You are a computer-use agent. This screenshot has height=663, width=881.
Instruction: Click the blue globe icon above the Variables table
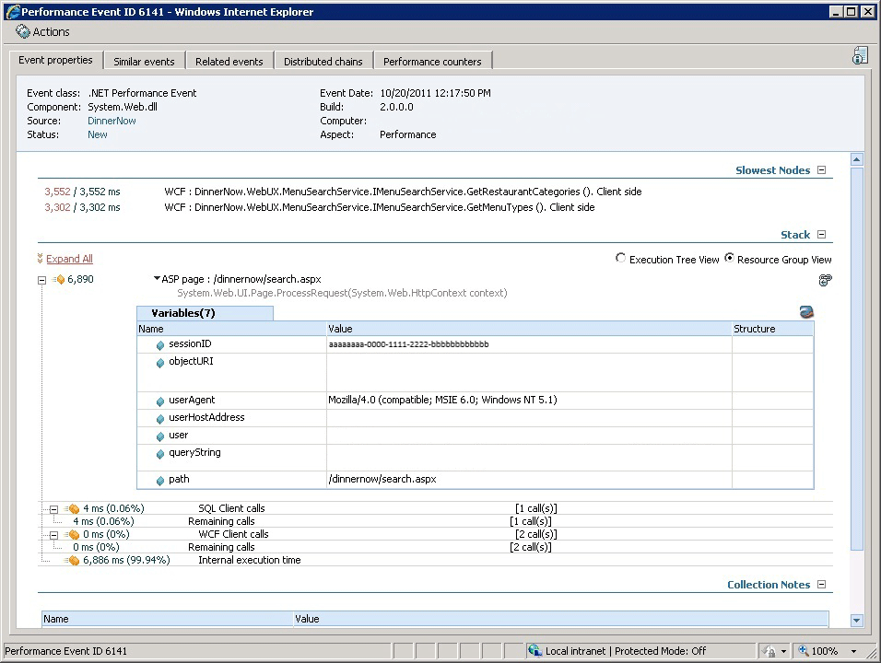pos(806,312)
